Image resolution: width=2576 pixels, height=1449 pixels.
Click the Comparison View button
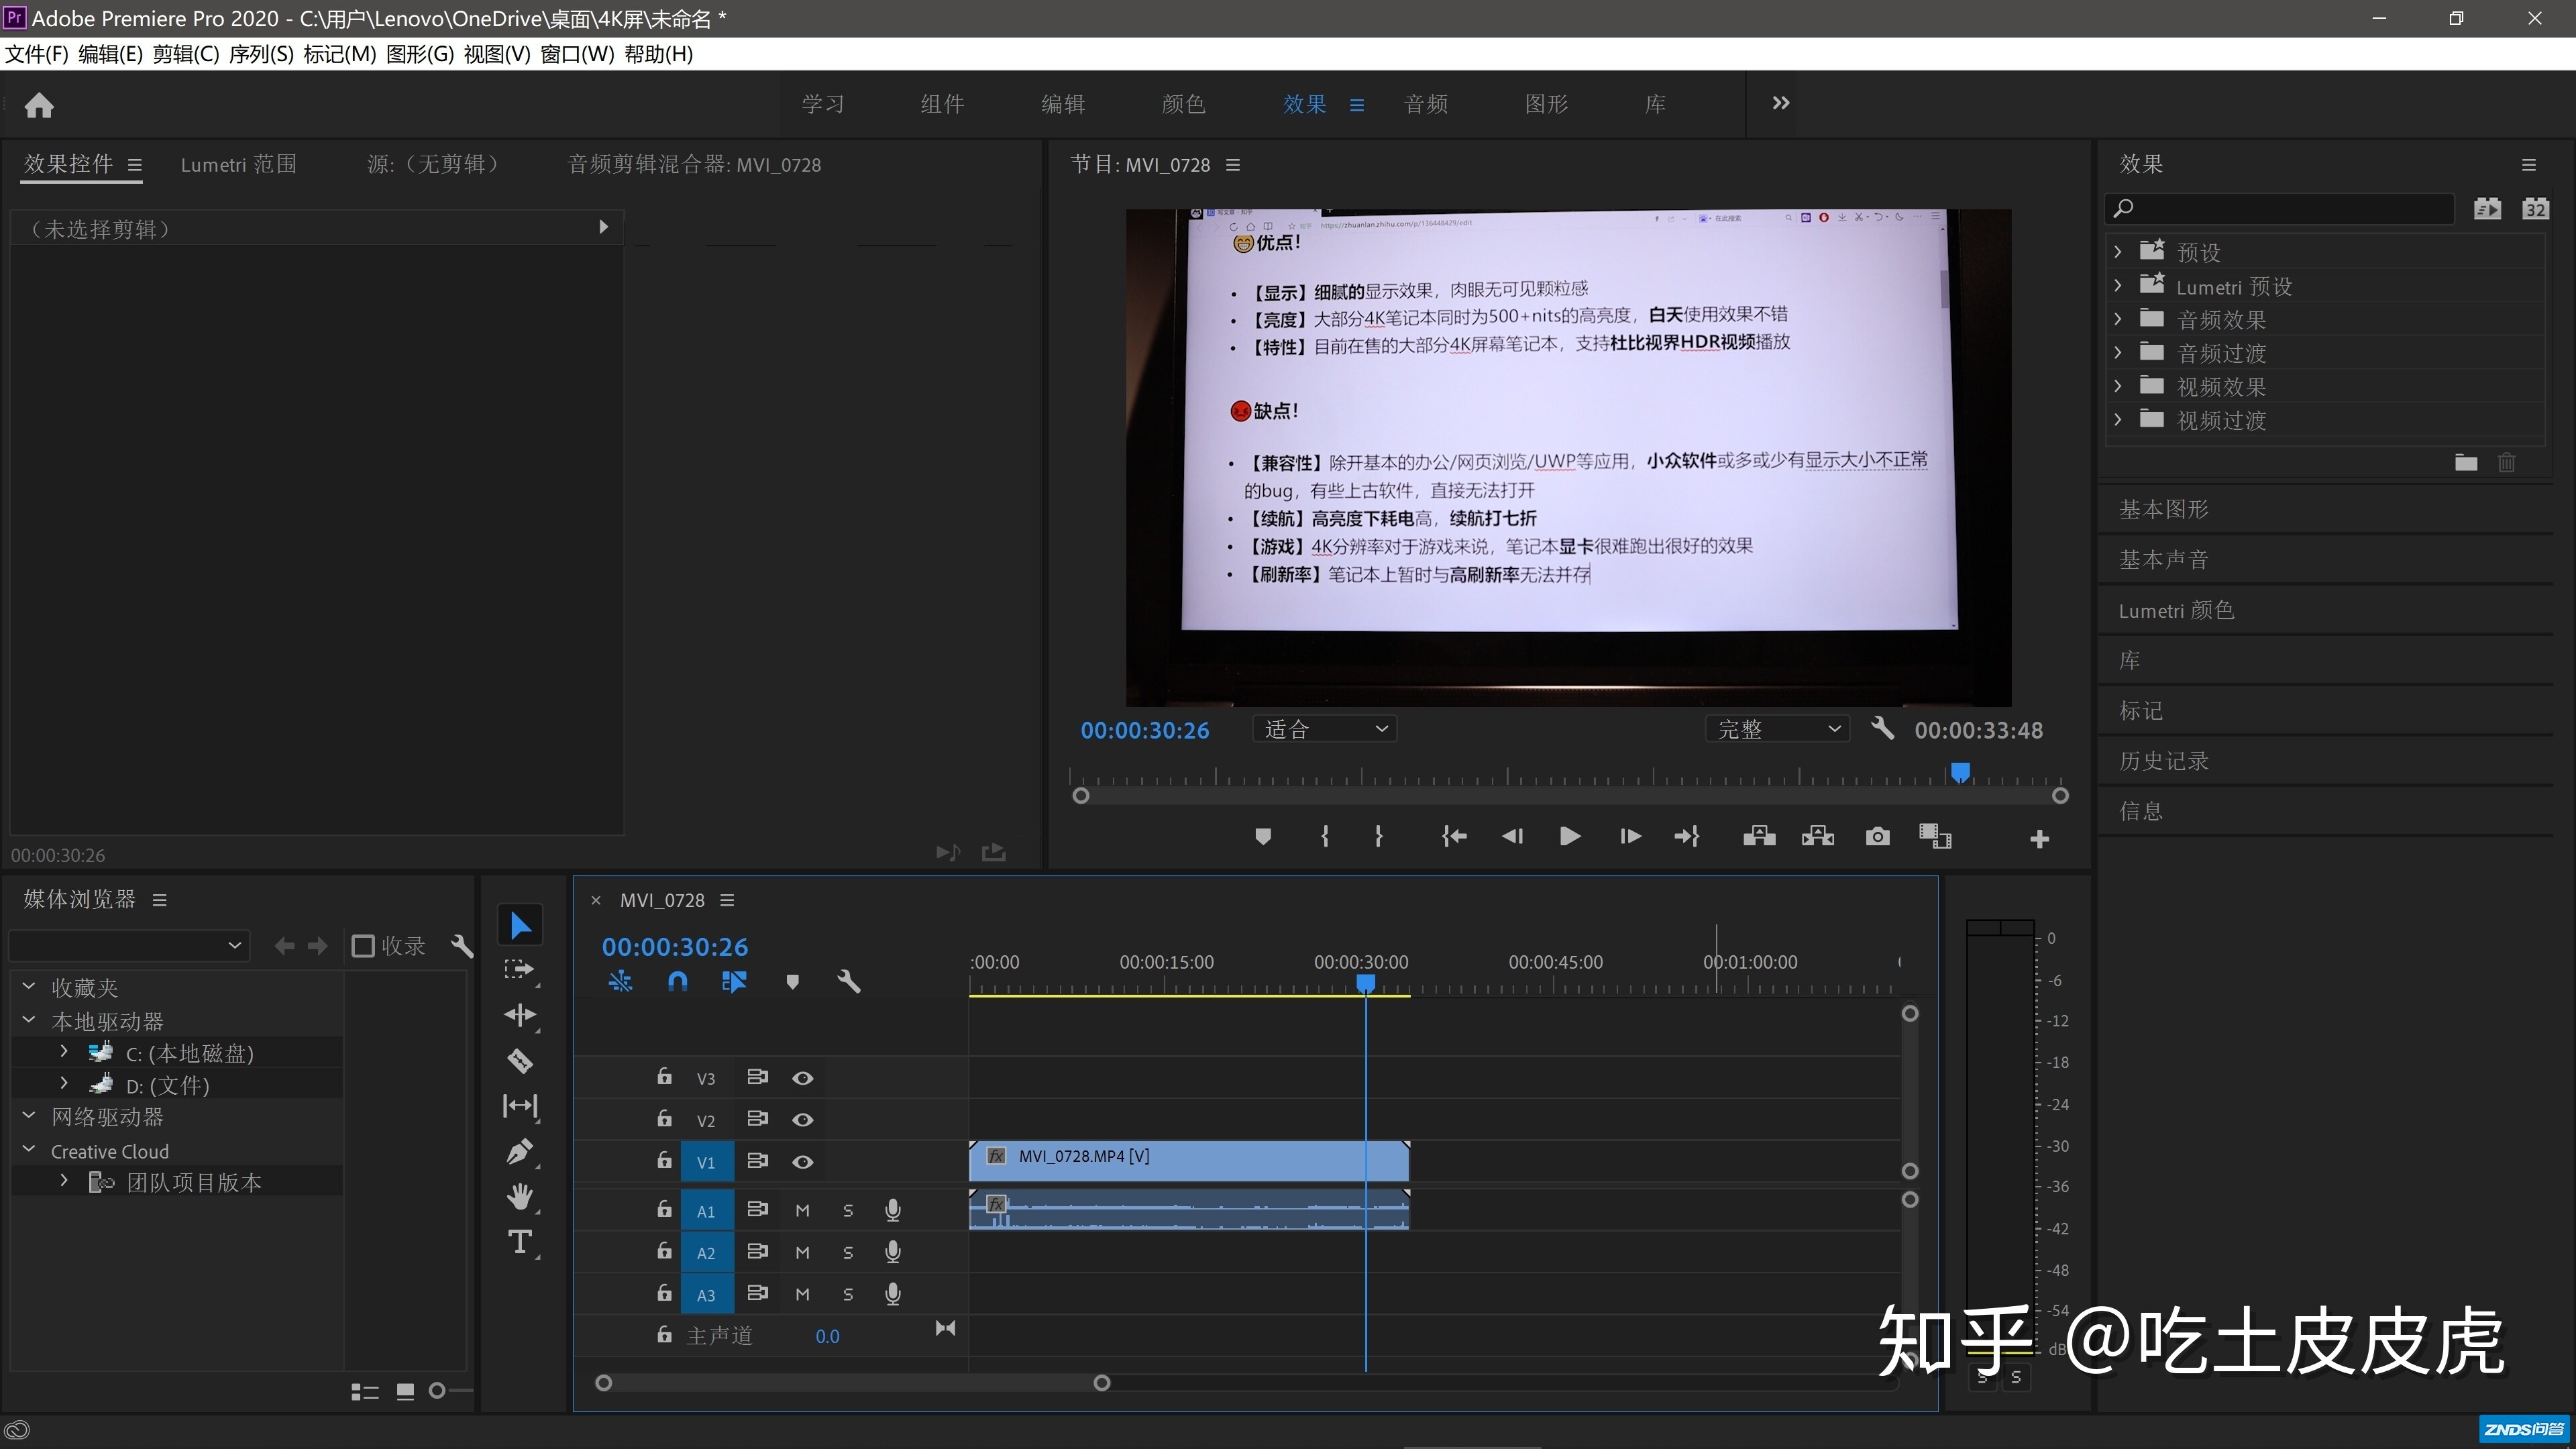click(x=1936, y=837)
